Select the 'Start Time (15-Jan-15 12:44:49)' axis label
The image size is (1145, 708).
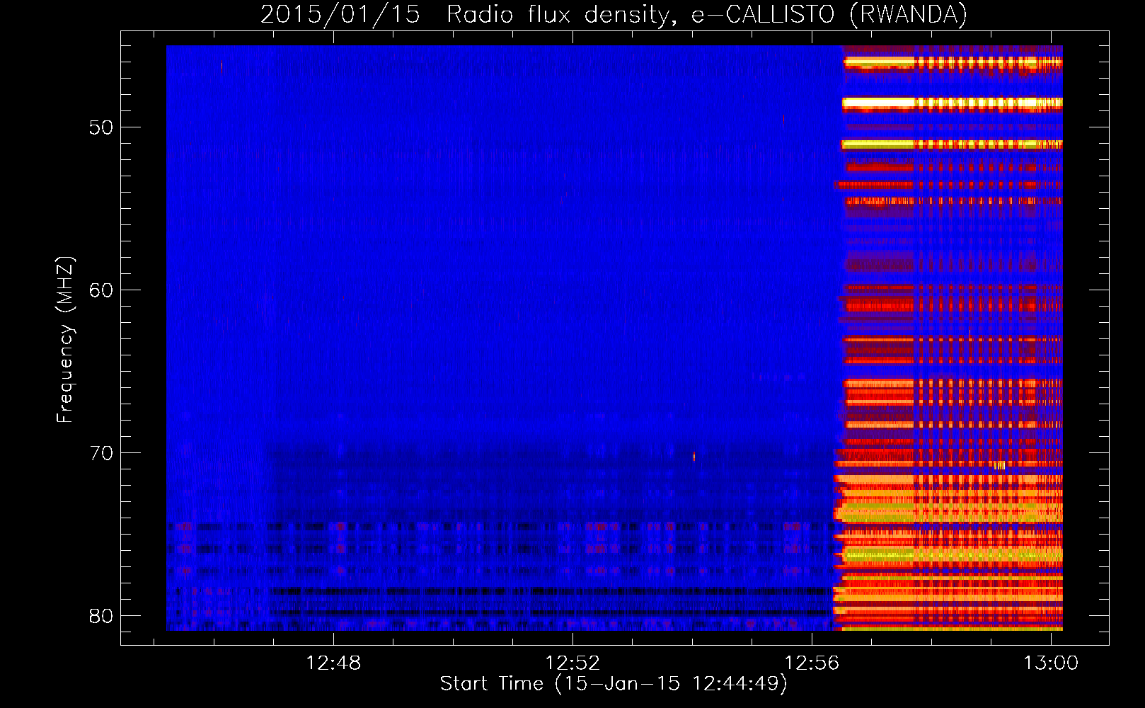coord(614,684)
